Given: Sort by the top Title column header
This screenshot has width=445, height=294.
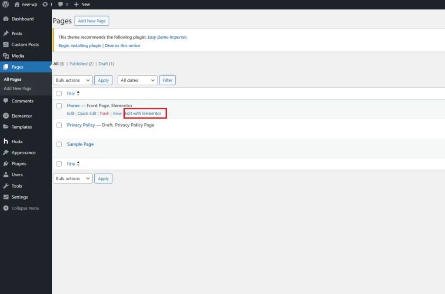Looking at the screenshot, I should [71, 93].
